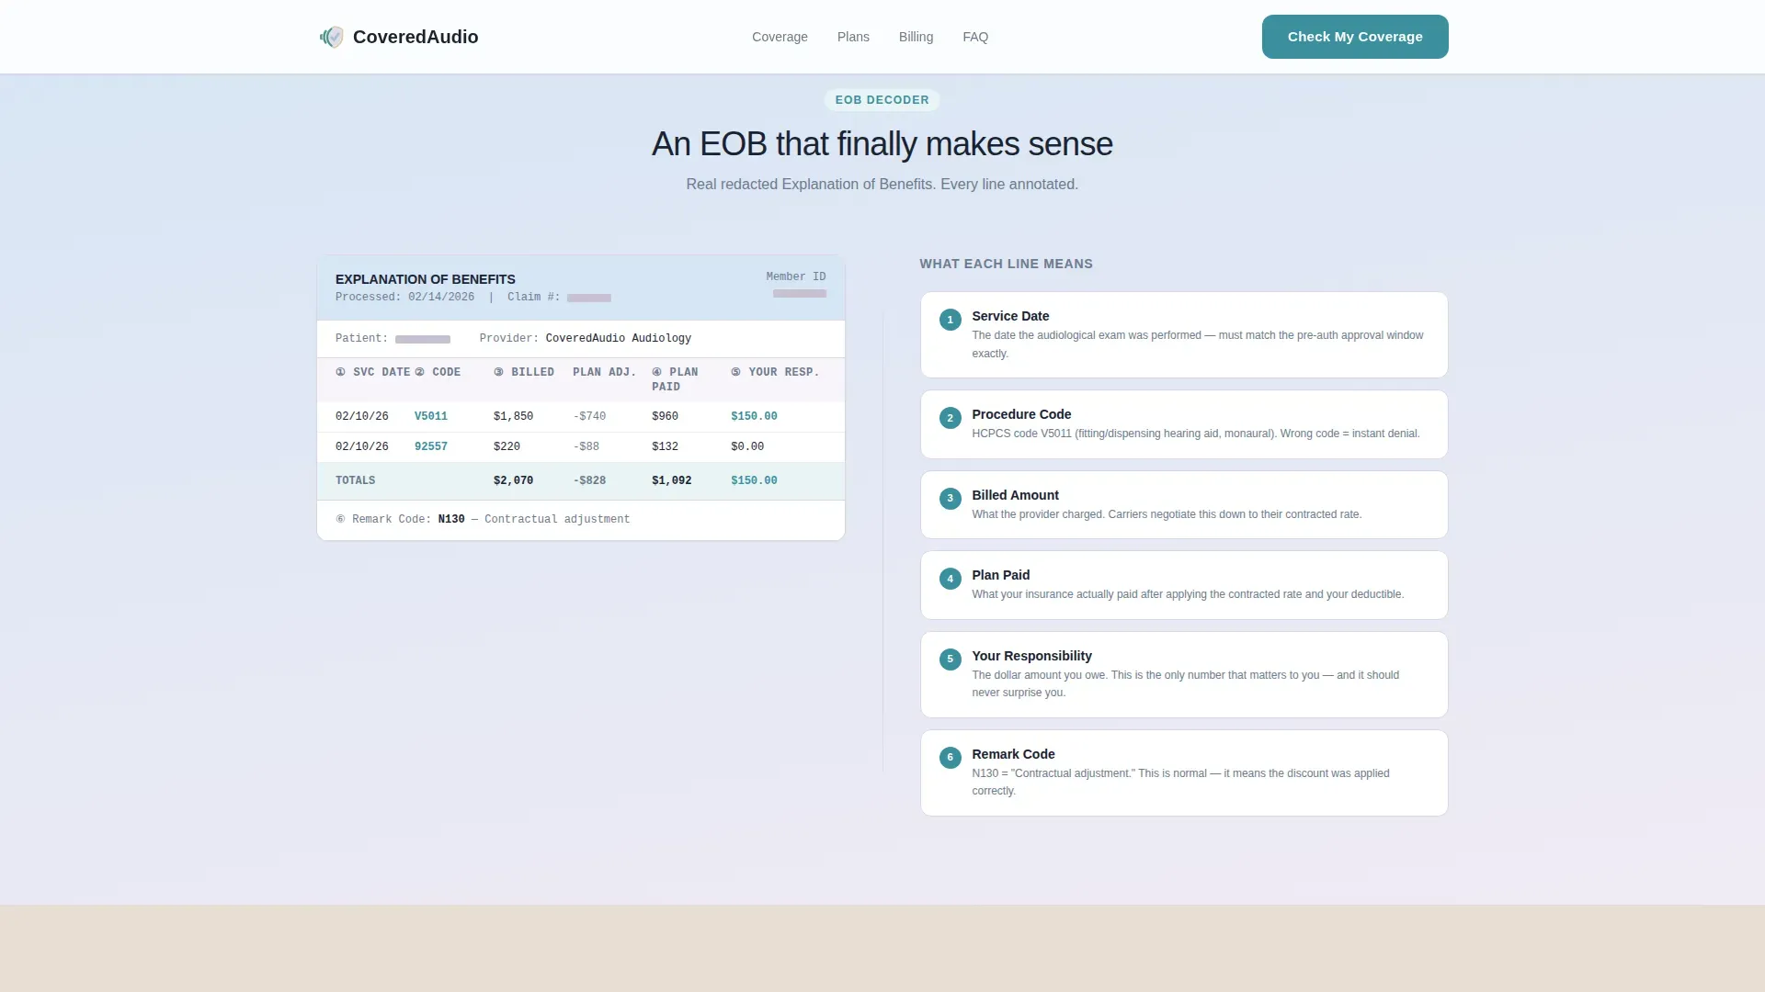Click the $960 plan paid value
Viewport: 1765px width, 992px height.
[x=665, y=416]
